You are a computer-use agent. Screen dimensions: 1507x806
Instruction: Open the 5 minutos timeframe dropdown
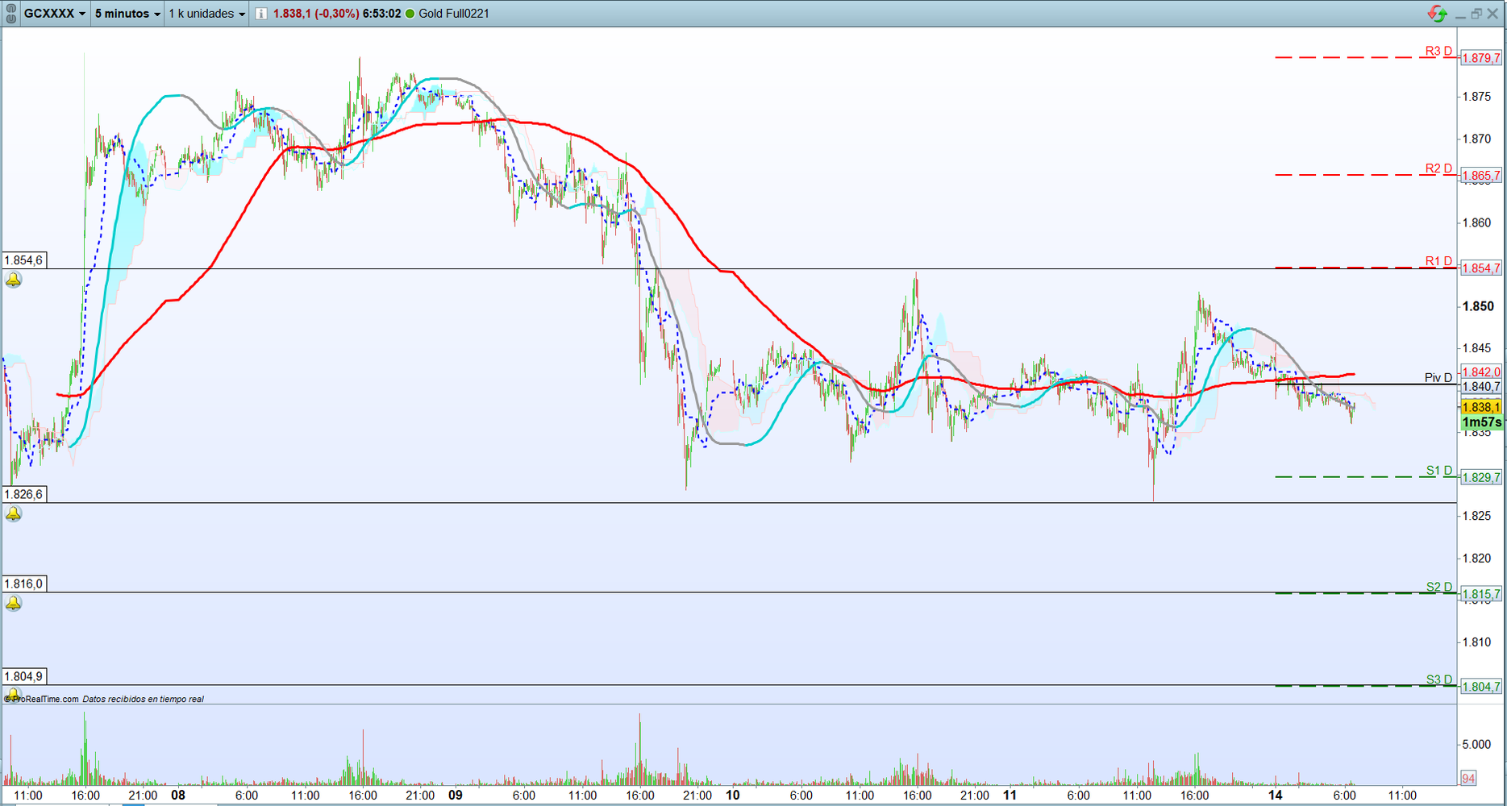point(127,14)
